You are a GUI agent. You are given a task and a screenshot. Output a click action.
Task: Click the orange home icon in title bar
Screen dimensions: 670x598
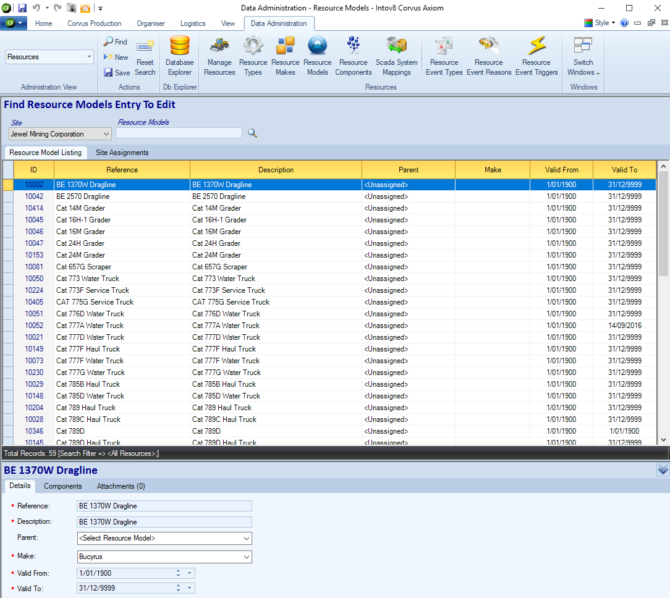tap(85, 7)
